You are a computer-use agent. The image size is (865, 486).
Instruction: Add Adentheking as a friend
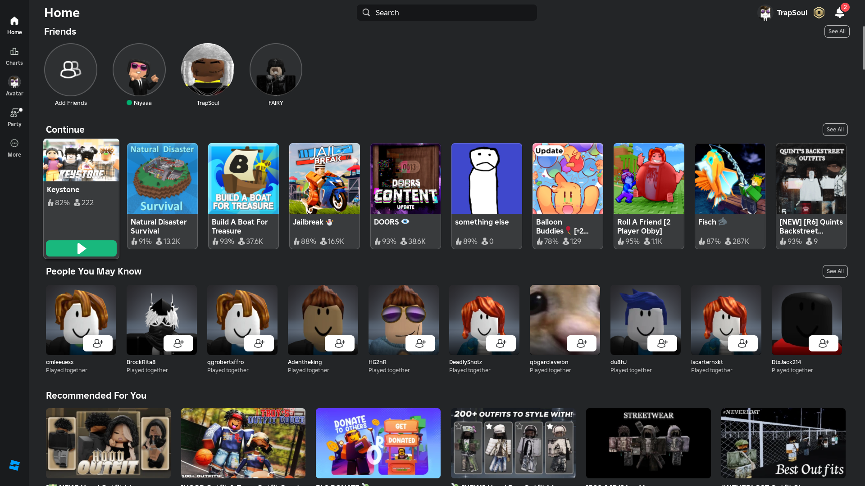point(340,343)
